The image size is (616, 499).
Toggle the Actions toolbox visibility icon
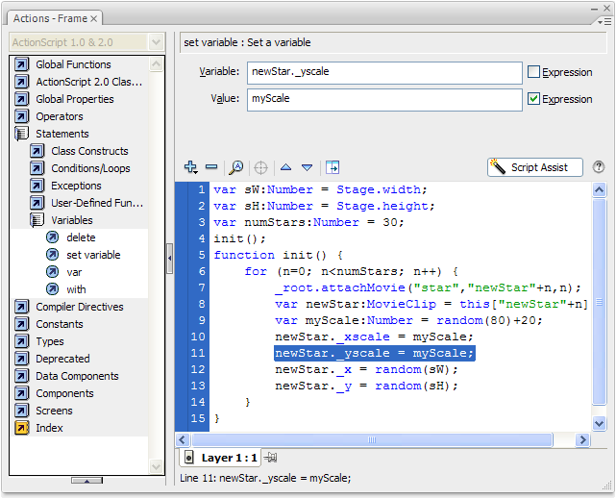[333, 167]
